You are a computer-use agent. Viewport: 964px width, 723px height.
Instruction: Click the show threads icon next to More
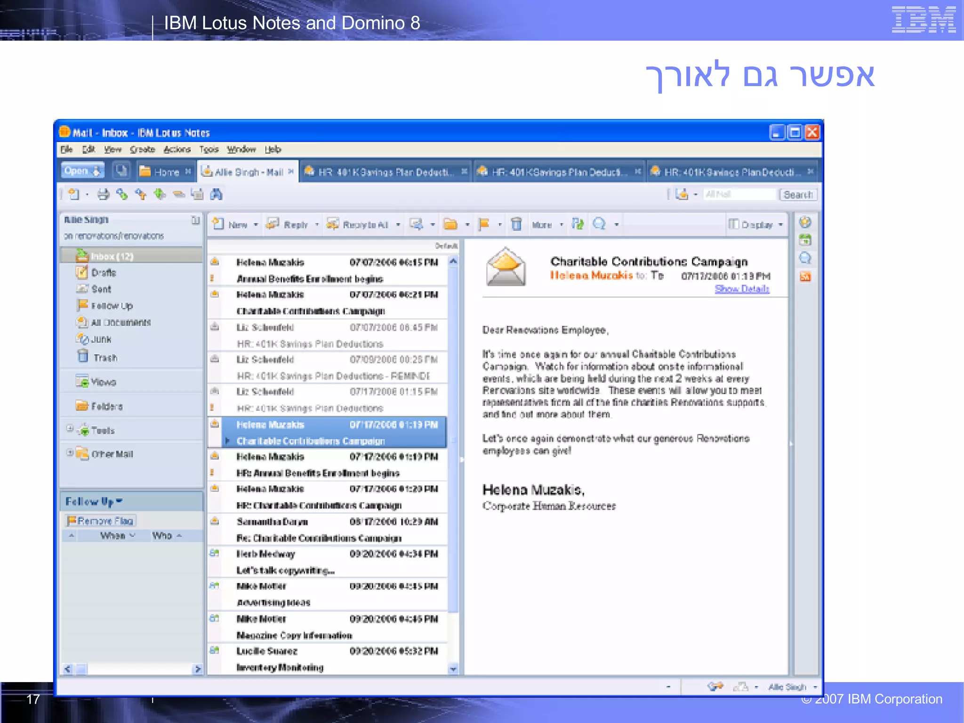(x=578, y=224)
